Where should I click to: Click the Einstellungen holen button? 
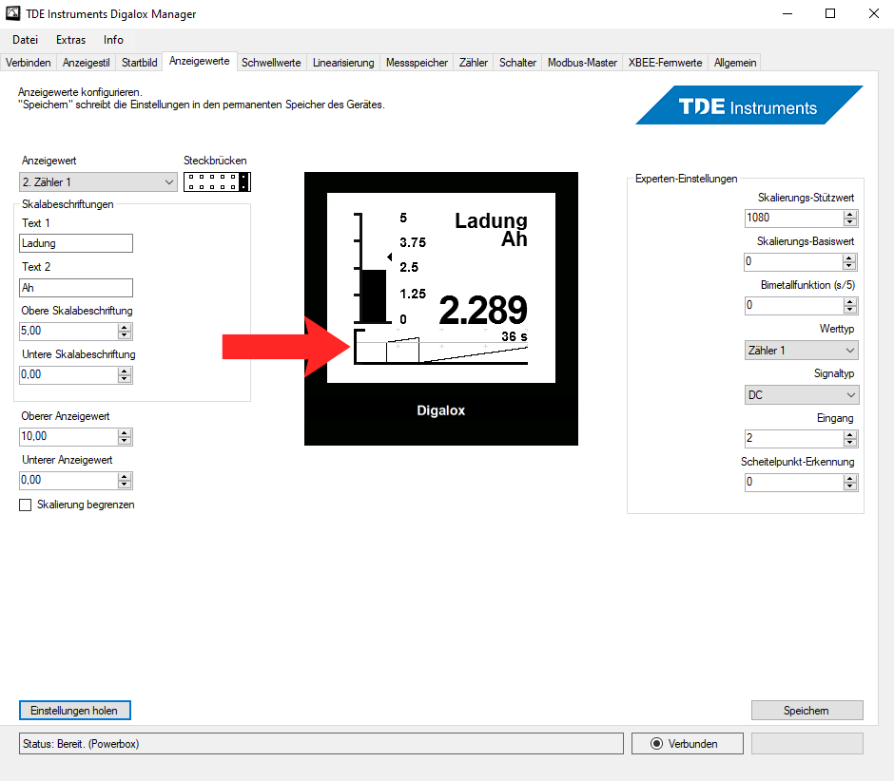point(75,711)
